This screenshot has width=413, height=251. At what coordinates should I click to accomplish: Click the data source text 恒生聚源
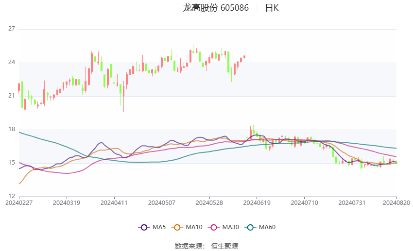point(224,246)
